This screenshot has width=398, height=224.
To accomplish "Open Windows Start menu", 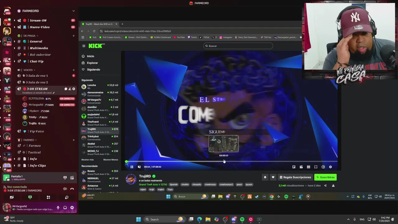I will click(138, 219).
